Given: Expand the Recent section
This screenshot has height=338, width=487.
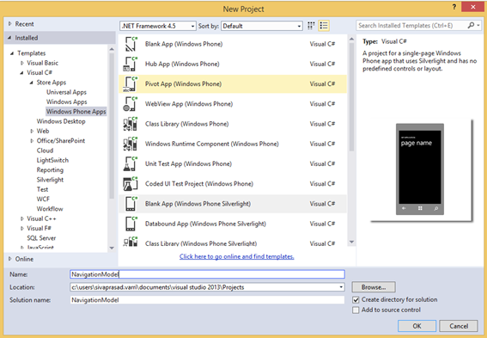Looking at the screenshot, I should tap(10, 23).
